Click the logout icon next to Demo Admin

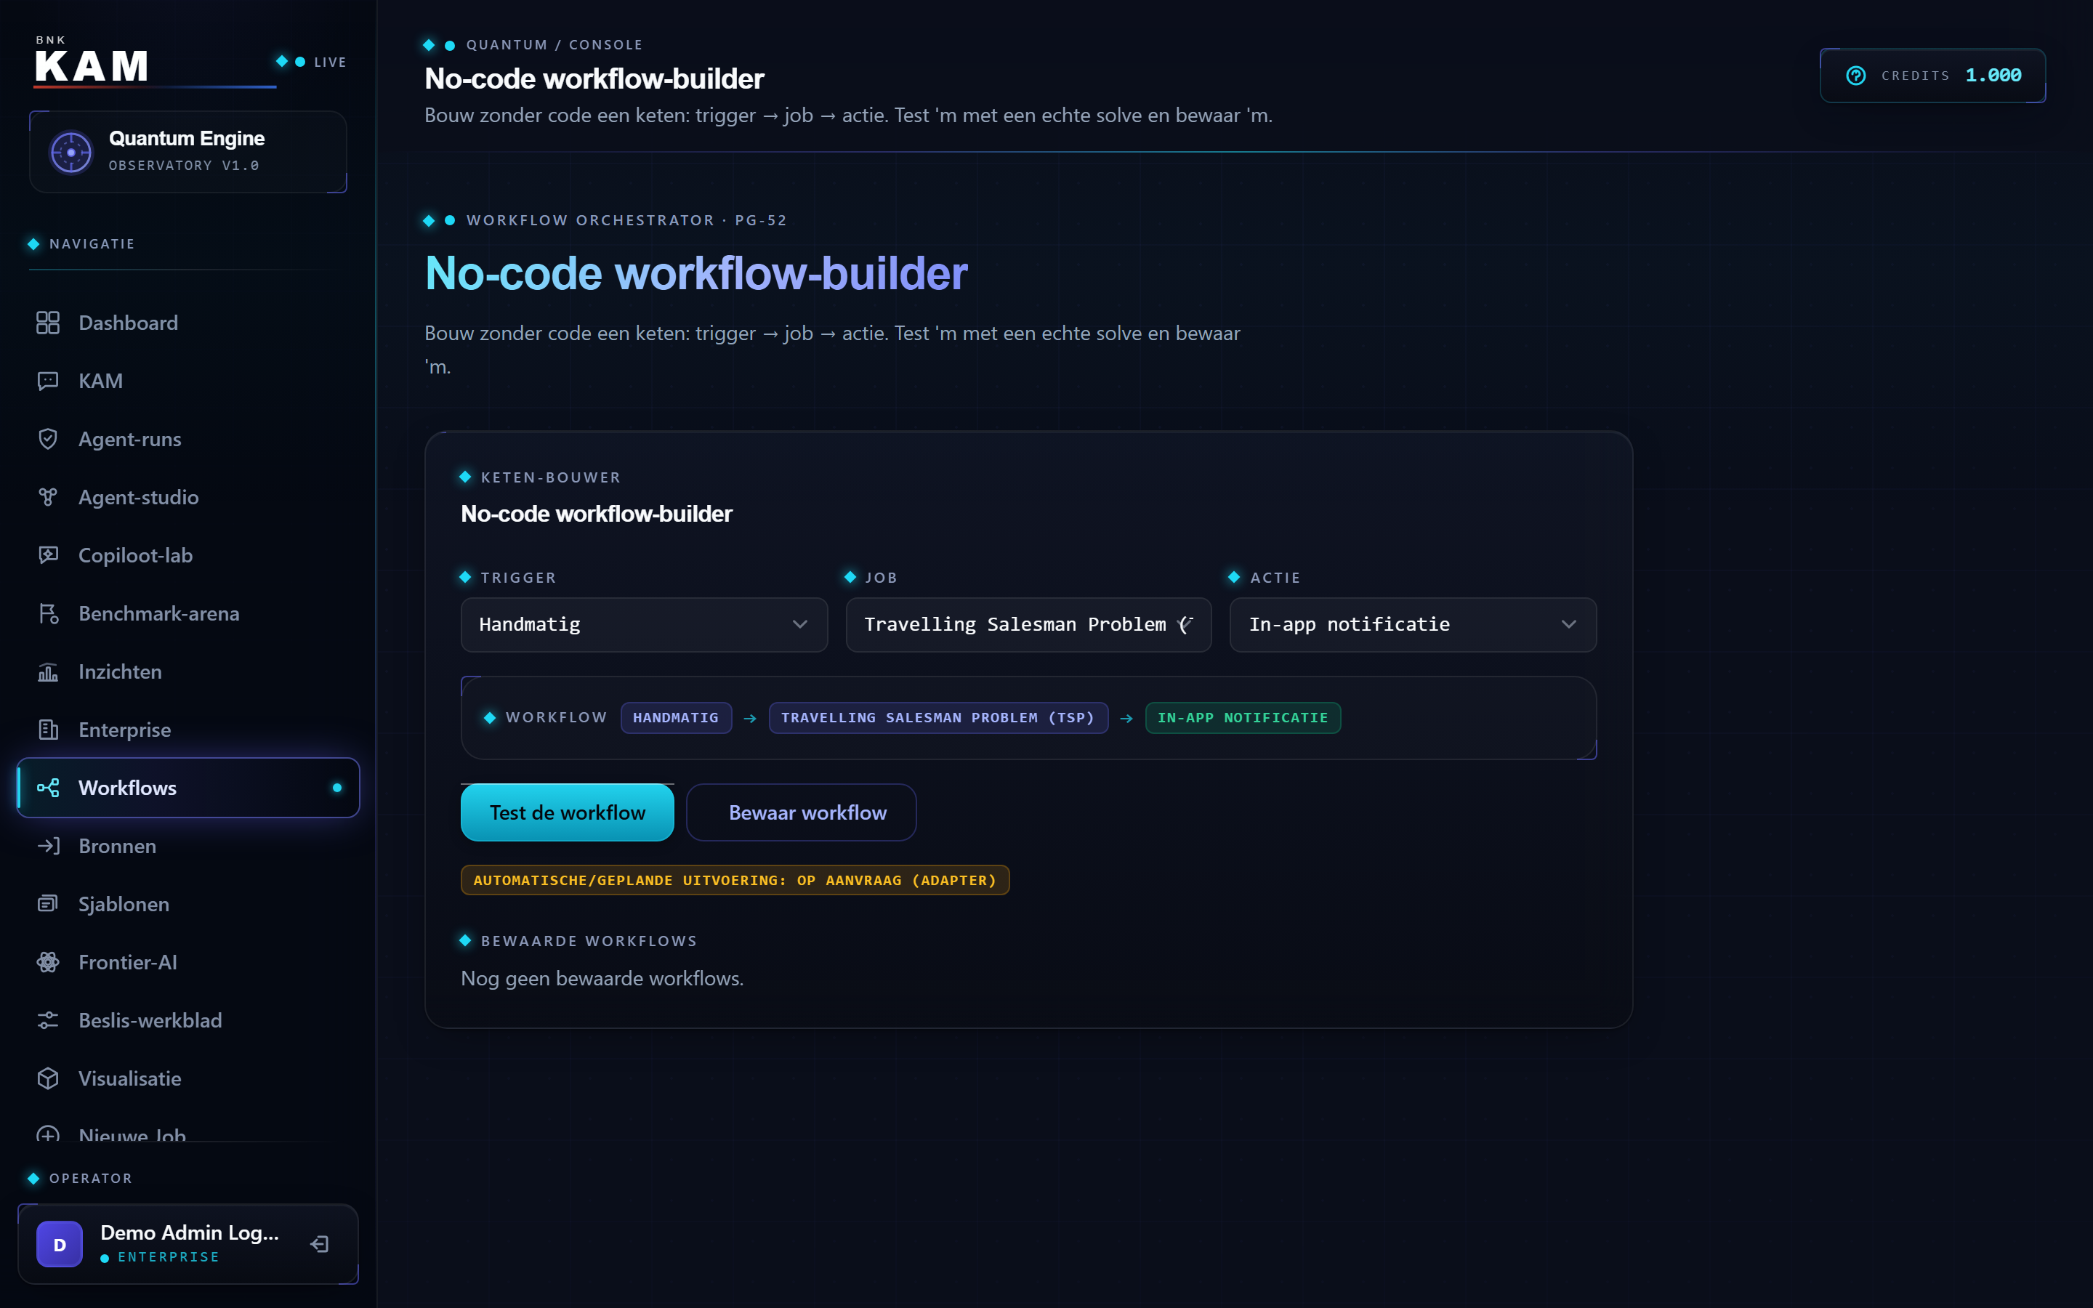[319, 1244]
